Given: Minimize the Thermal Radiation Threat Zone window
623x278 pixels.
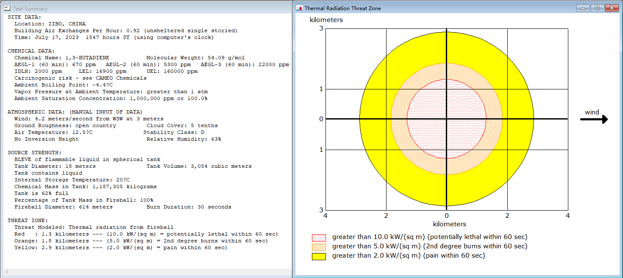Looking at the screenshot, I should point(583,8).
